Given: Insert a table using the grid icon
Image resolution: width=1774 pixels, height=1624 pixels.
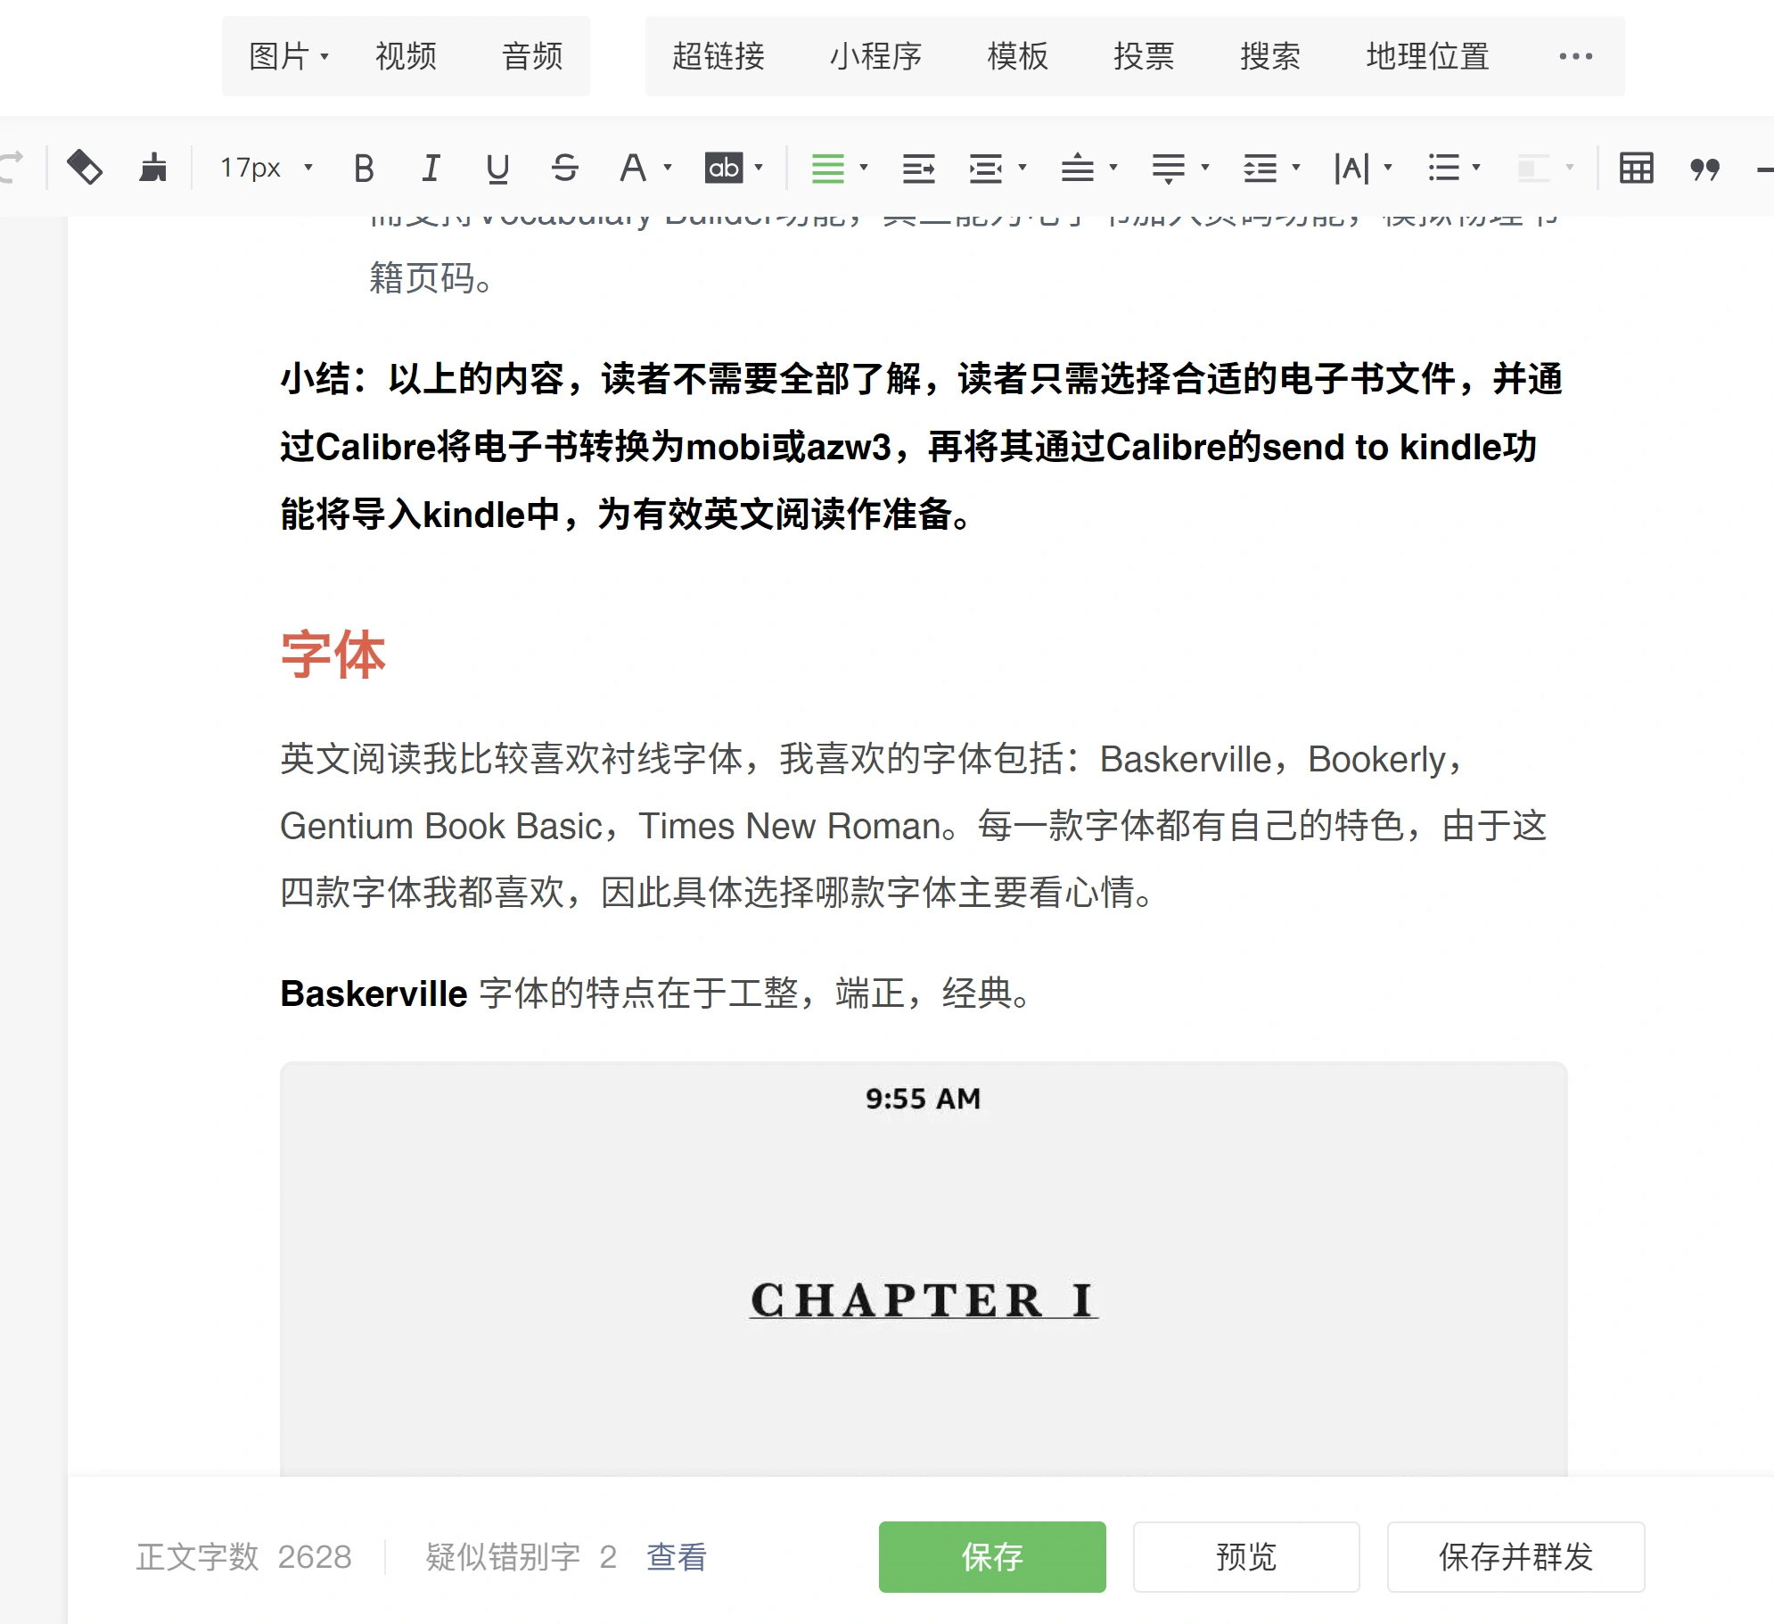Looking at the screenshot, I should click(x=1637, y=168).
